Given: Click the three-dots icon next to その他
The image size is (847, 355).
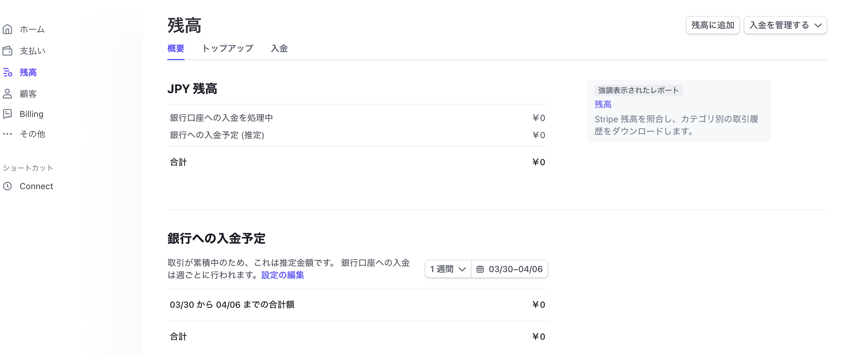Looking at the screenshot, I should coord(7,134).
